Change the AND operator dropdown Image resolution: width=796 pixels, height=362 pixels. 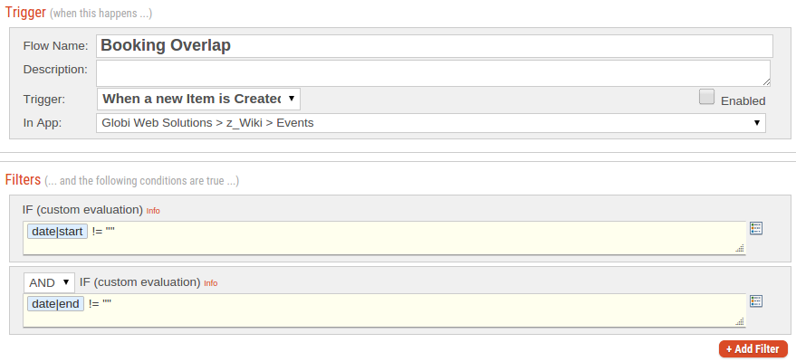pos(49,282)
